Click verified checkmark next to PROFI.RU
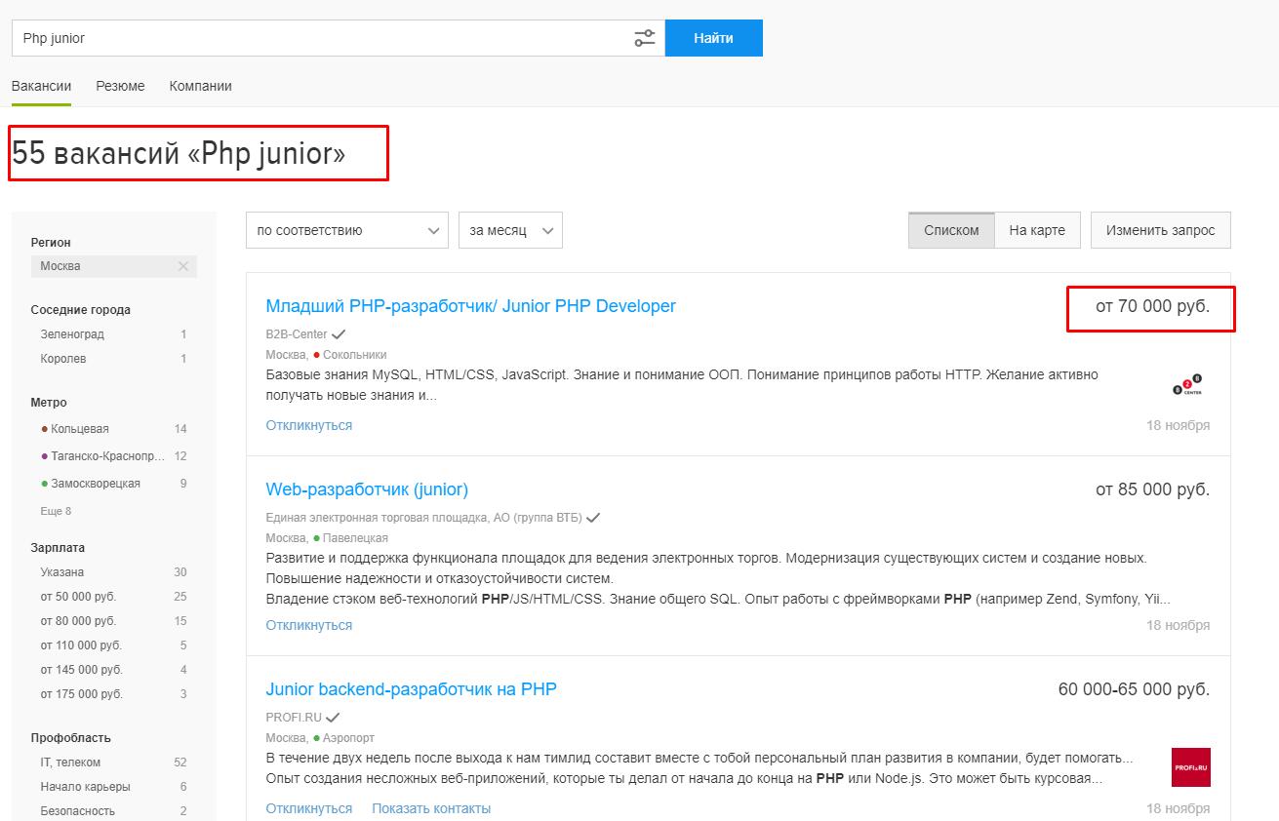The image size is (1279, 821). pyautogui.click(x=333, y=718)
